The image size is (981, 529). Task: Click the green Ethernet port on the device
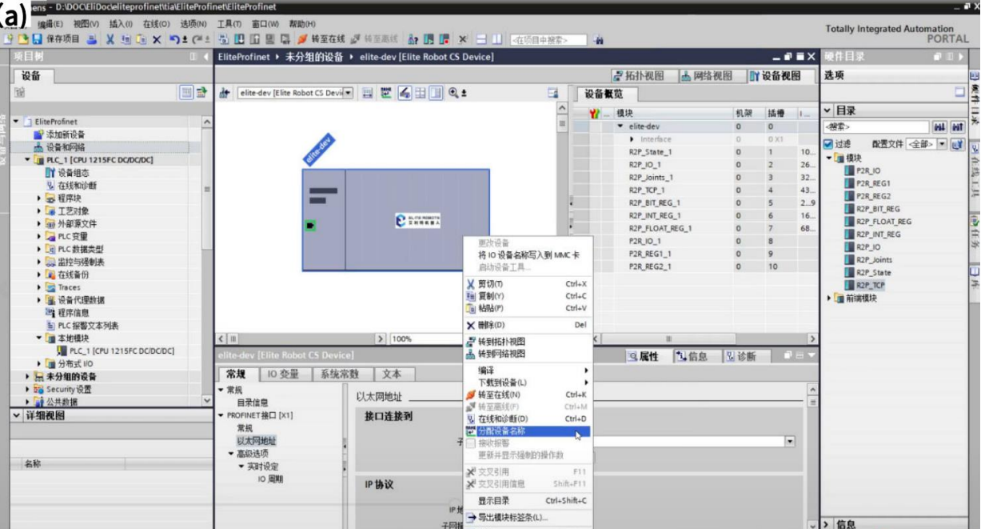click(309, 226)
